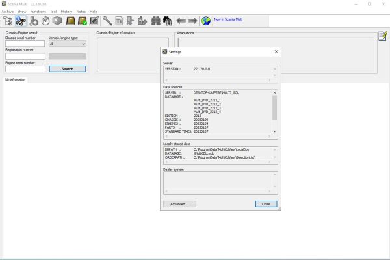
Task: Go back with the left arrow icon
Action: [x=181, y=21]
